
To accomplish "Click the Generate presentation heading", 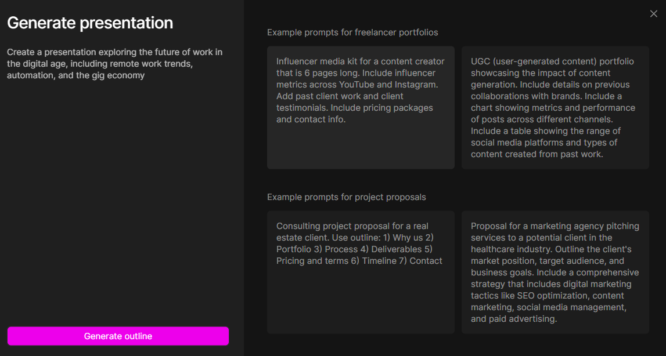I will click(90, 23).
